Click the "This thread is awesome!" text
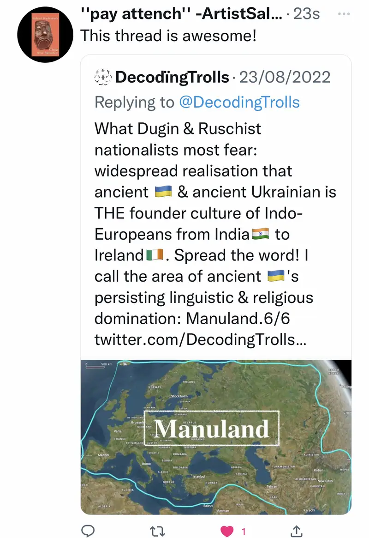The width and height of the screenshot is (369, 538). click(x=168, y=36)
